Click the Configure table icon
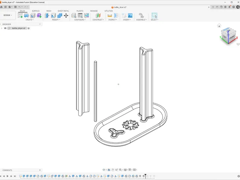 80,15
